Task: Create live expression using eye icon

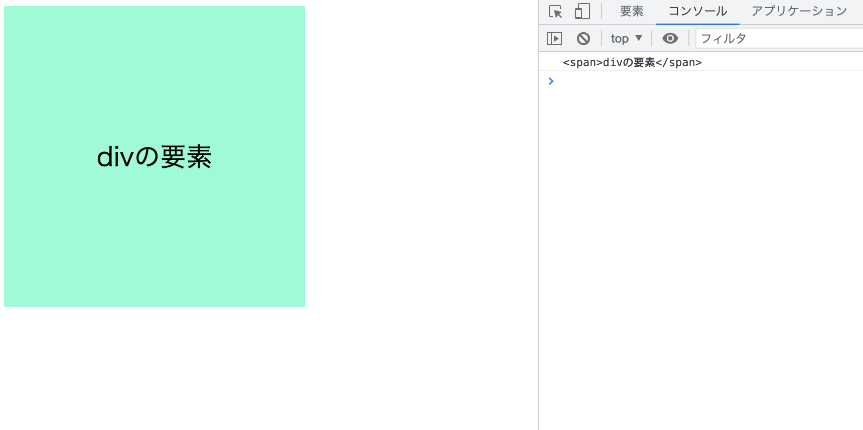Action: pos(670,39)
